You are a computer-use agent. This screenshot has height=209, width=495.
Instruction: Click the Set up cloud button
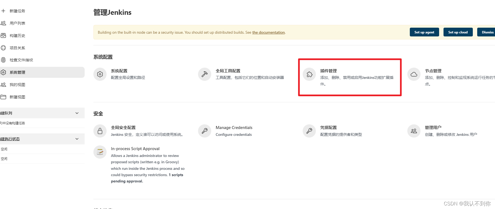[458, 32]
